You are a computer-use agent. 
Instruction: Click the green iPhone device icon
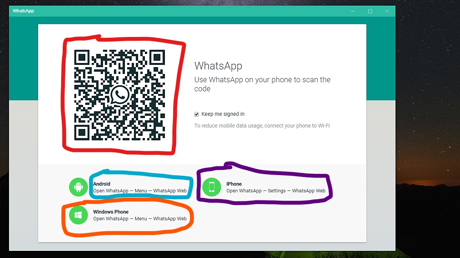pyautogui.click(x=212, y=187)
